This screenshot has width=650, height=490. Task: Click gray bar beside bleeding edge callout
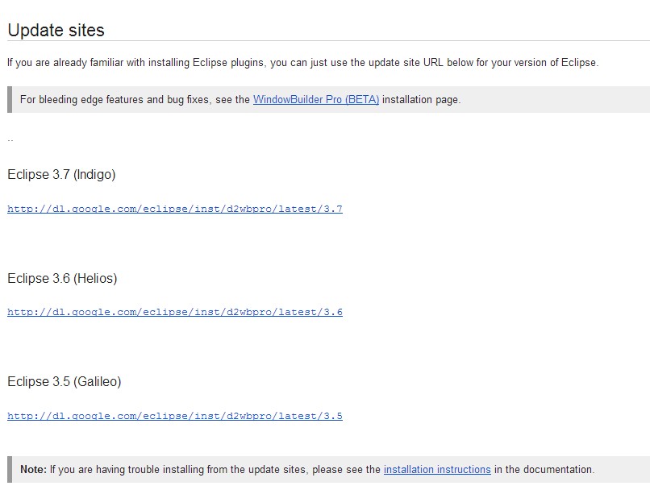point(10,99)
